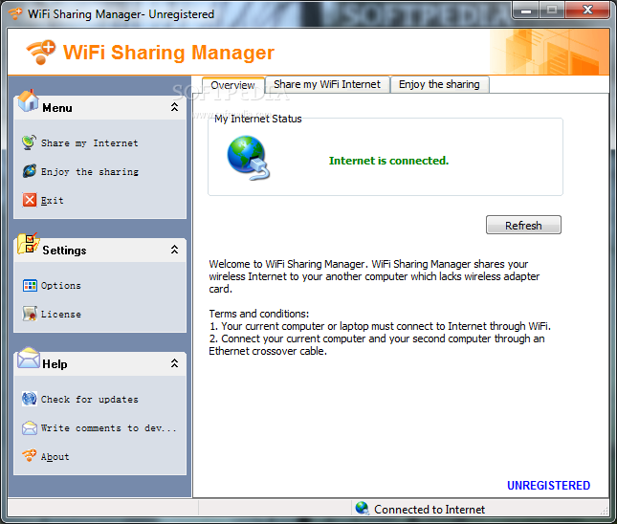Collapse the Settings panel
The height and width of the screenshot is (524, 617).
tap(174, 250)
